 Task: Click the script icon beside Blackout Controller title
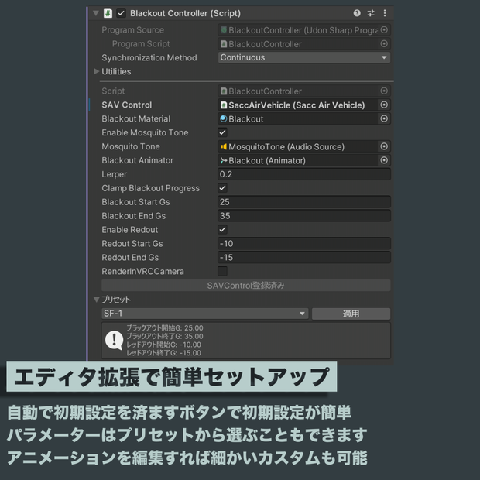(108, 13)
